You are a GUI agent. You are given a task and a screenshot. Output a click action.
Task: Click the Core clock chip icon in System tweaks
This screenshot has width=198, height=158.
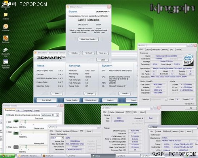click(x=16, y=121)
